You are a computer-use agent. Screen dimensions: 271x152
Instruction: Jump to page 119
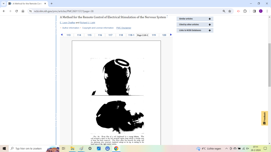tap(153, 35)
